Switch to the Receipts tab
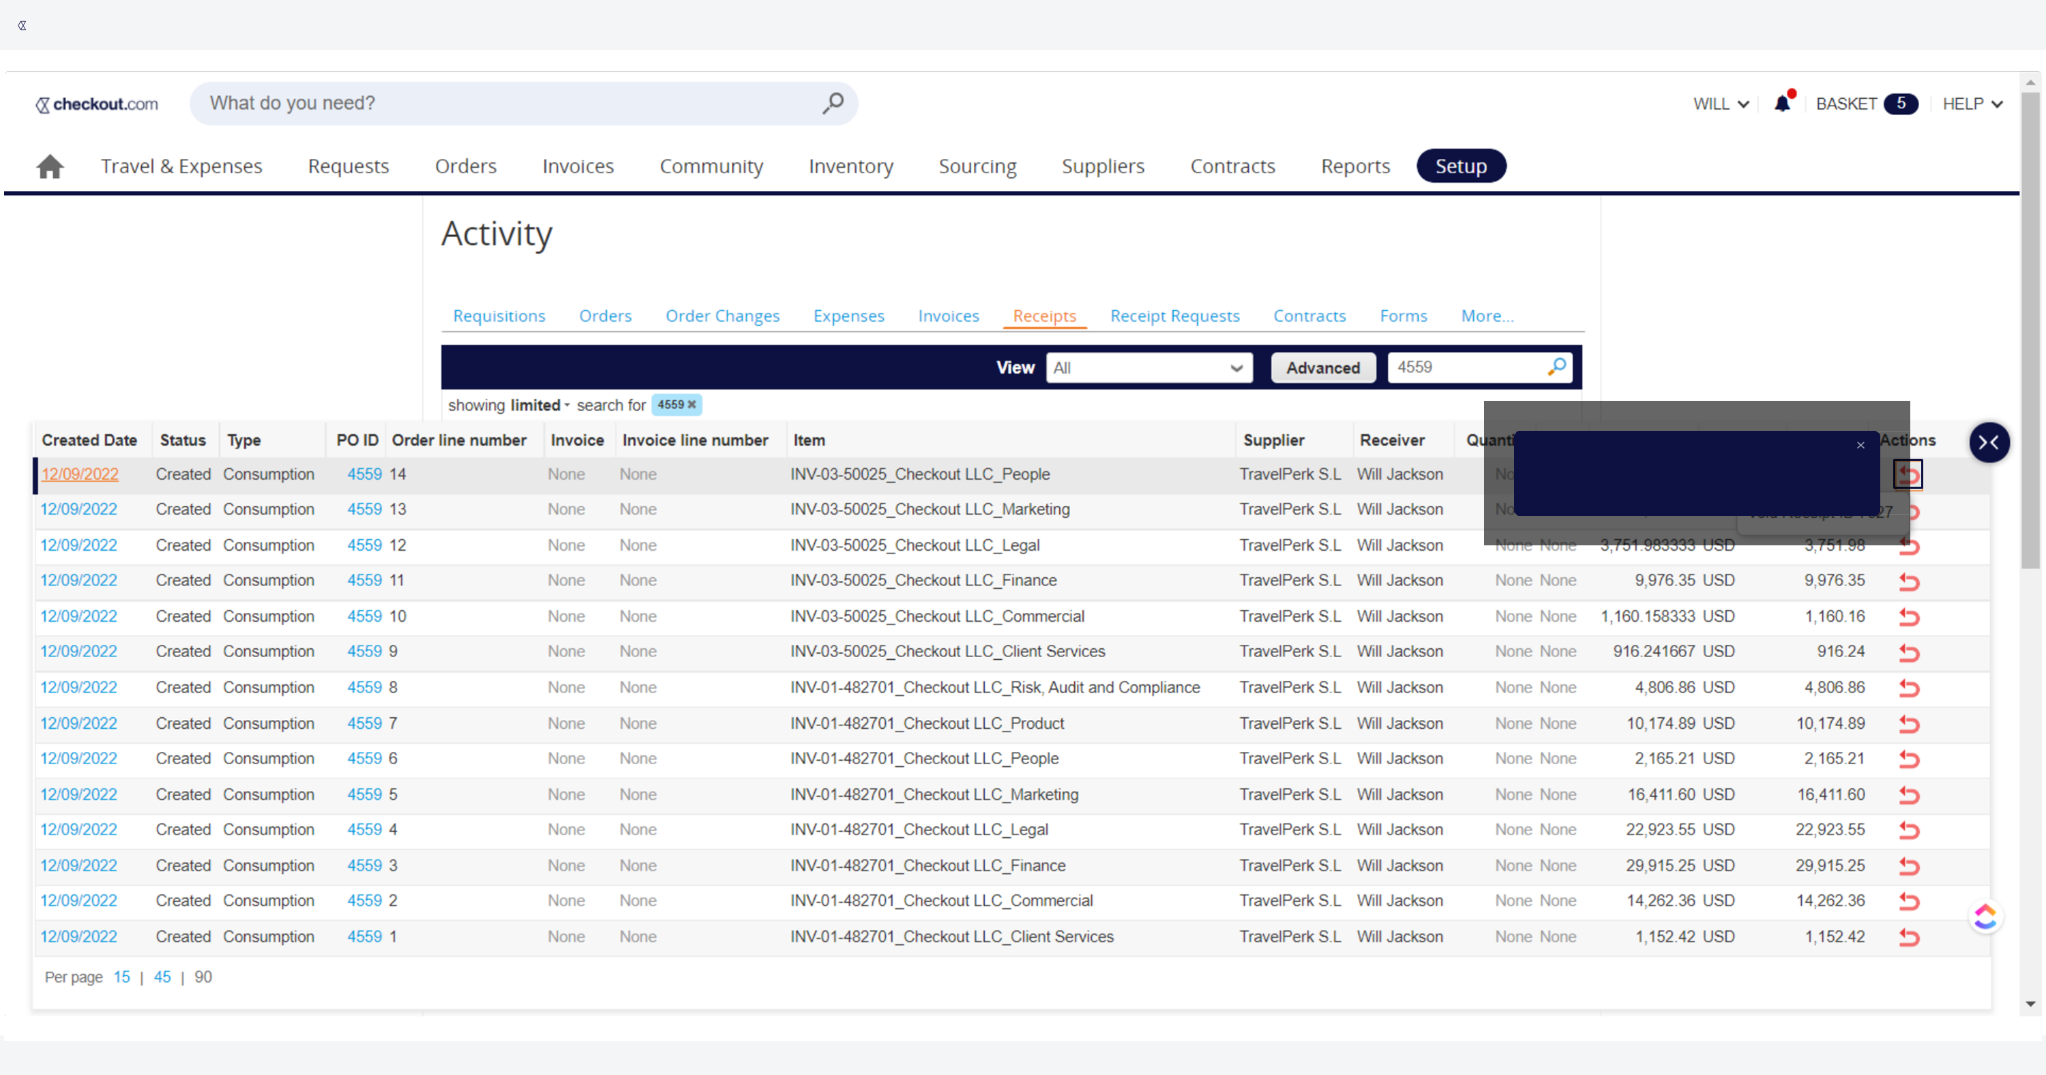This screenshot has height=1075, width=2046. tap(1043, 316)
